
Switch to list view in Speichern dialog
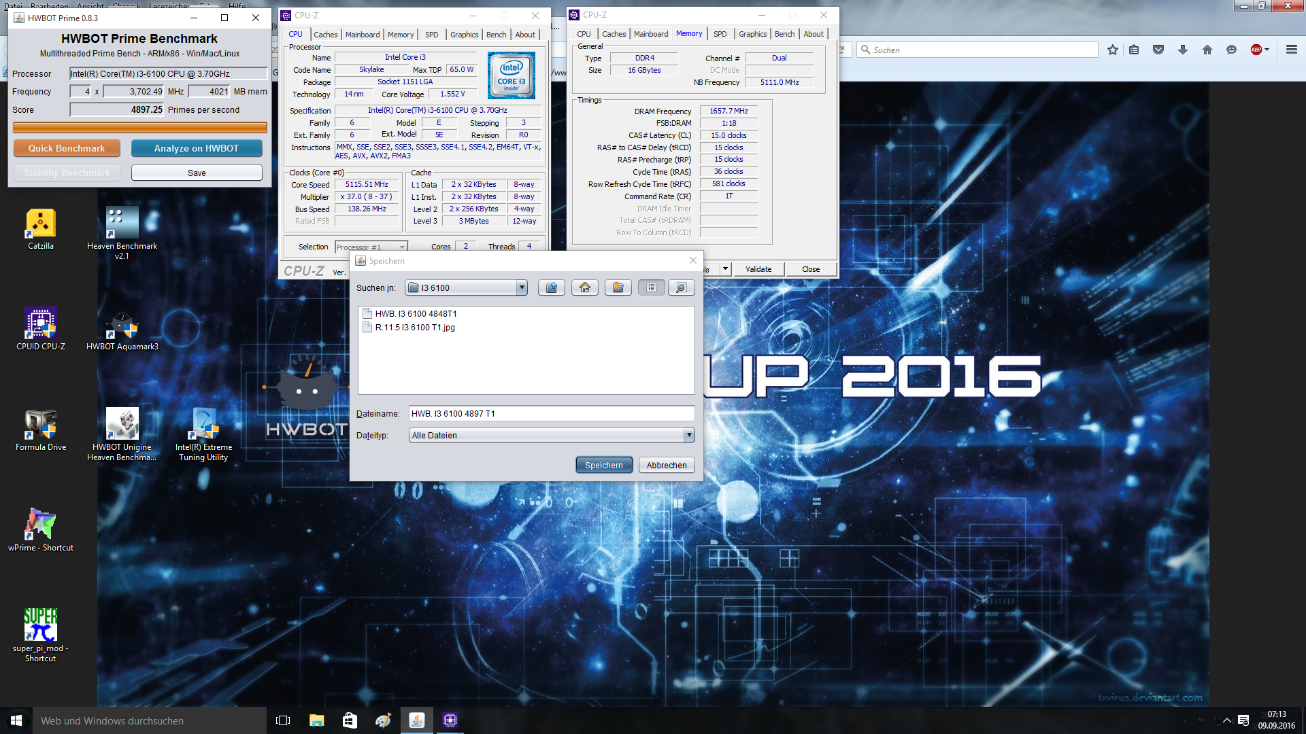click(x=651, y=287)
